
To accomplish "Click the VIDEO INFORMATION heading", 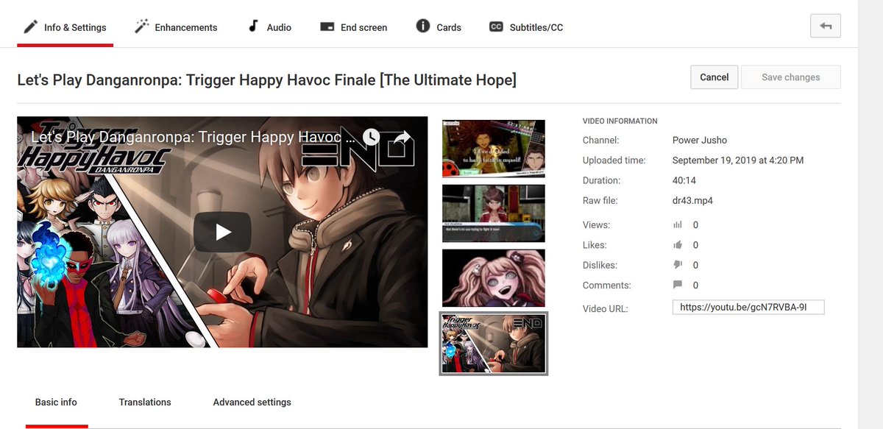I will pos(620,121).
